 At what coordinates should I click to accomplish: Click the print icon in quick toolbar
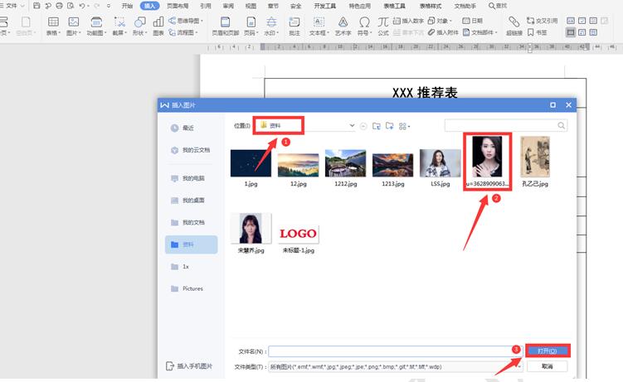59,6
